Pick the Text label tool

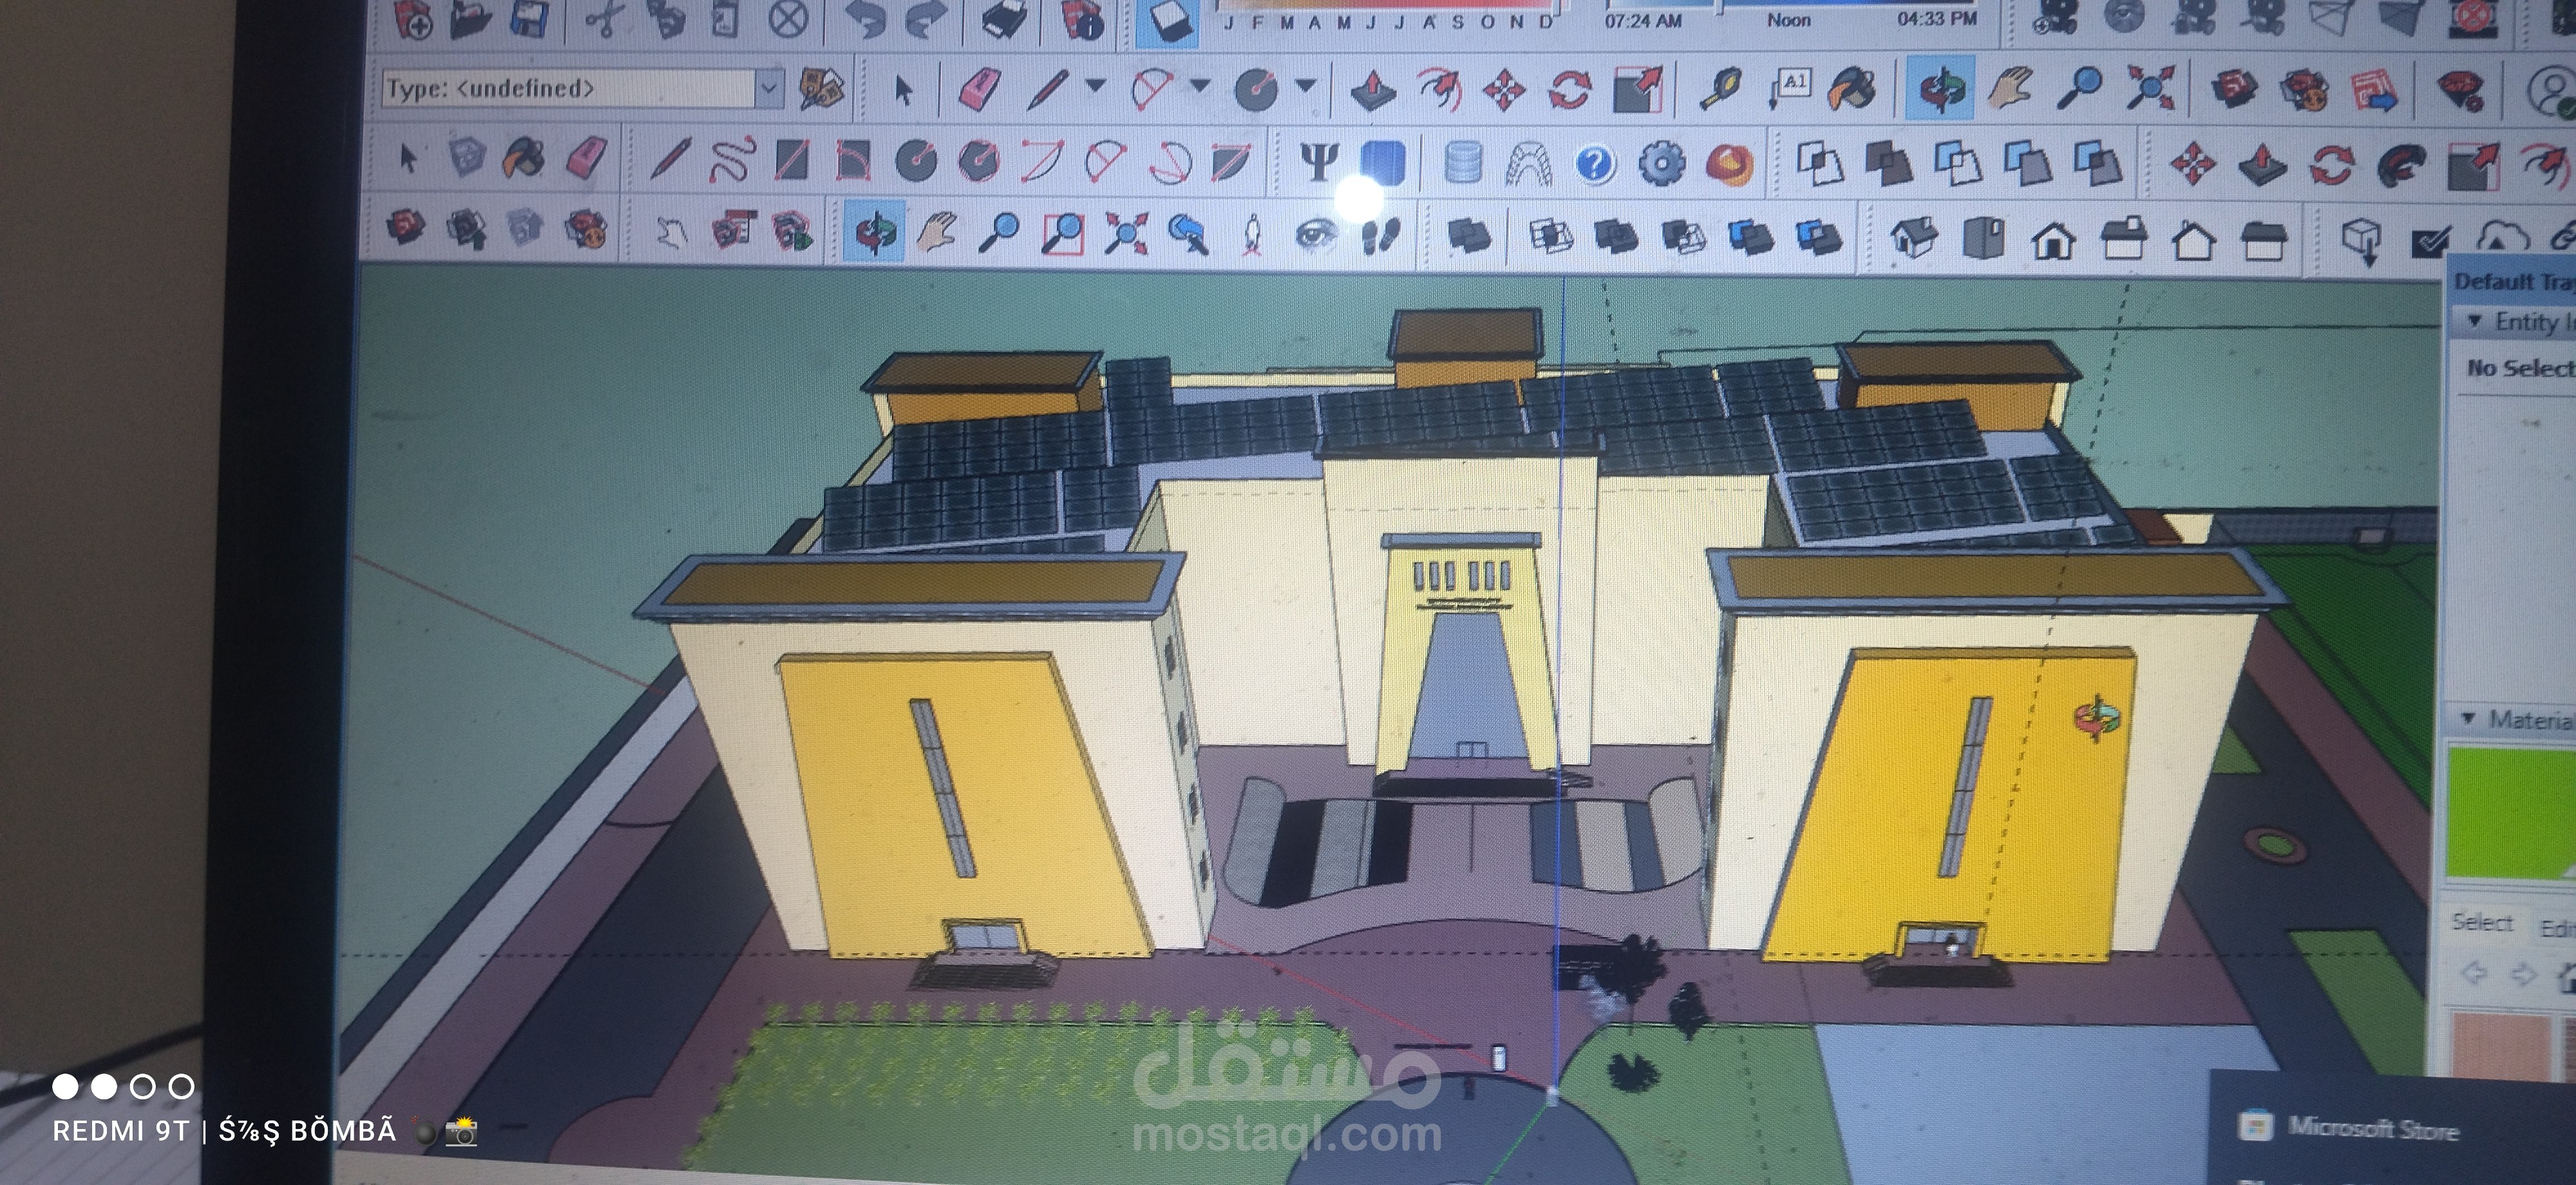pos(1792,88)
